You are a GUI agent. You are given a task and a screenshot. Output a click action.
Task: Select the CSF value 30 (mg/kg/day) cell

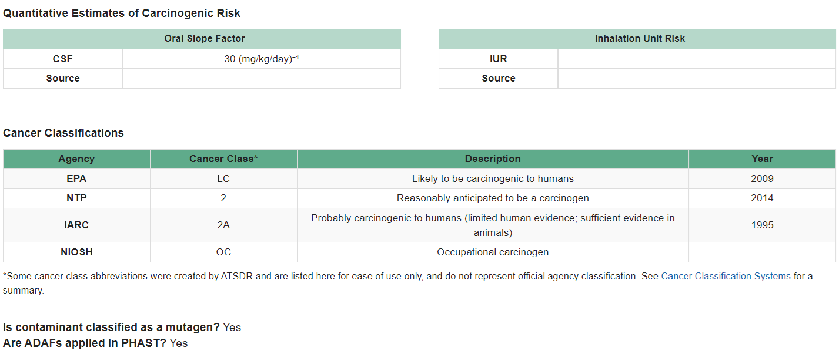click(262, 59)
